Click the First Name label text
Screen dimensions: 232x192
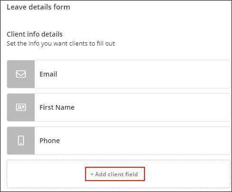[x=57, y=107]
